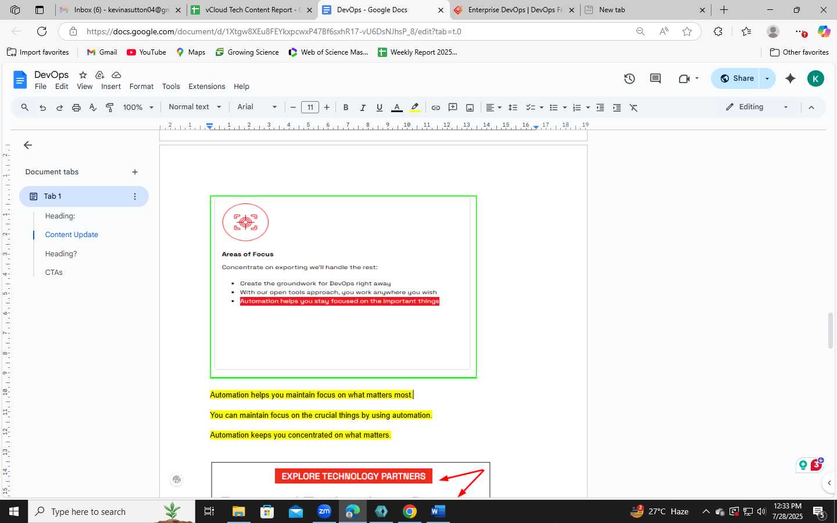The height and width of the screenshot is (523, 837).
Task: Open the File menu
Action: point(41,87)
